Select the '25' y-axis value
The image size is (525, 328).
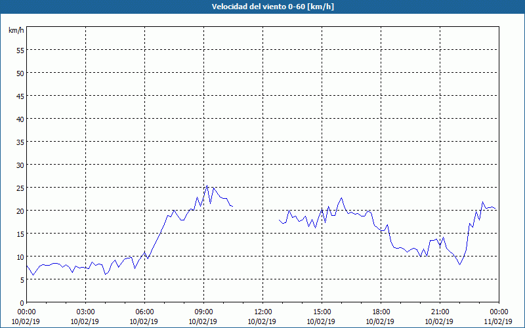[20, 188]
